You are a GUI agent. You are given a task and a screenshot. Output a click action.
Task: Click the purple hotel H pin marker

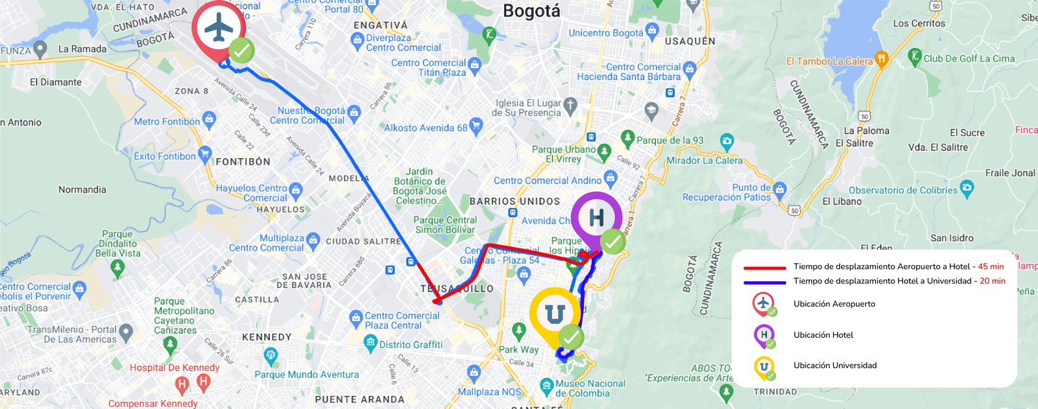pyautogui.click(x=596, y=219)
